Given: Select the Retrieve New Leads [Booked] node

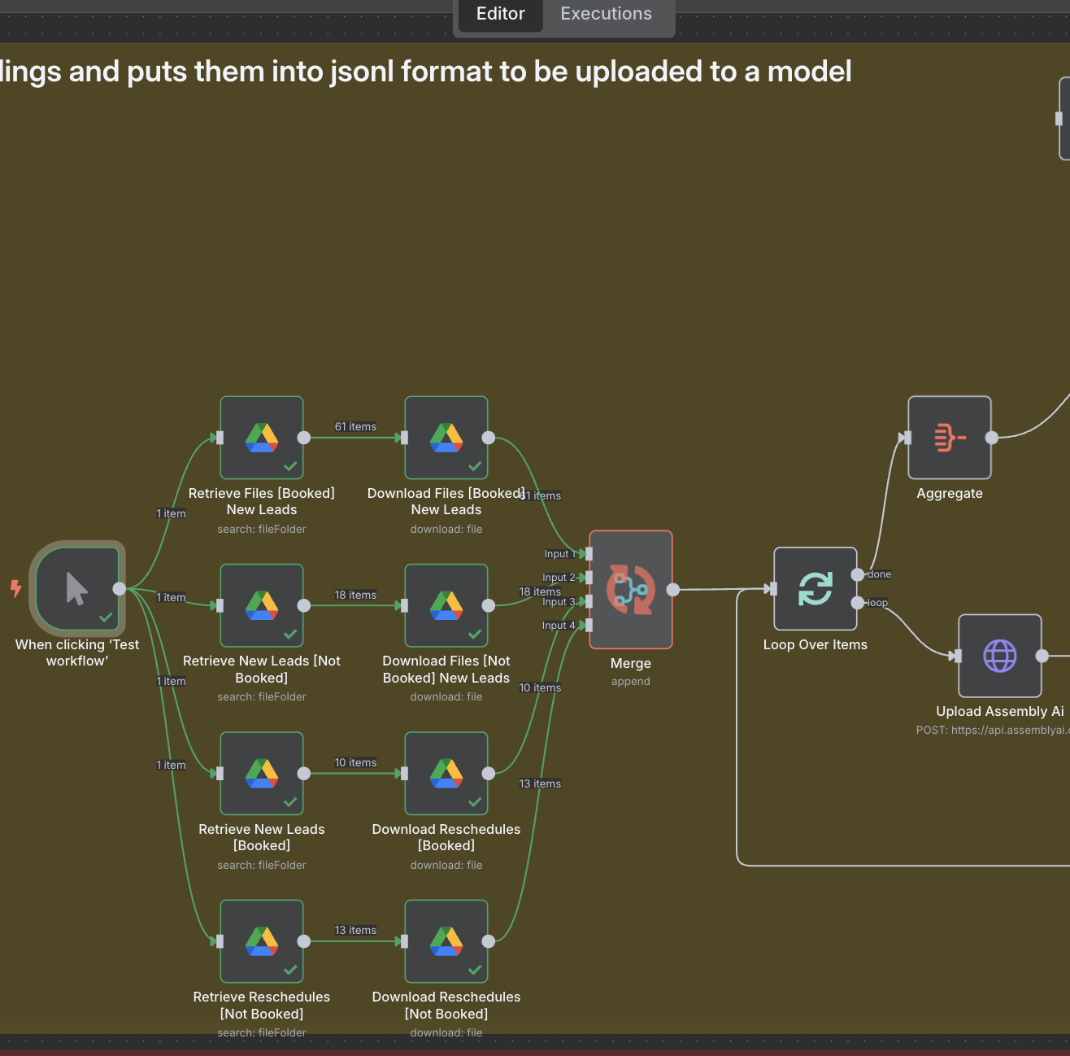Looking at the screenshot, I should tap(262, 774).
